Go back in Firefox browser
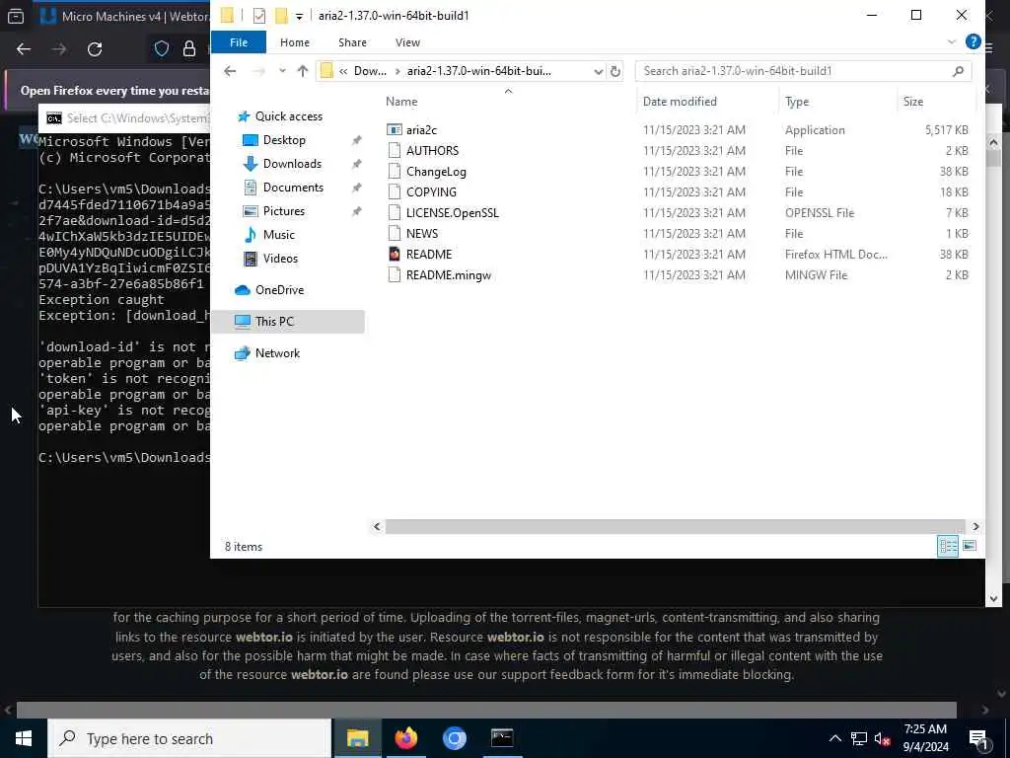This screenshot has width=1010, height=758. click(x=24, y=49)
